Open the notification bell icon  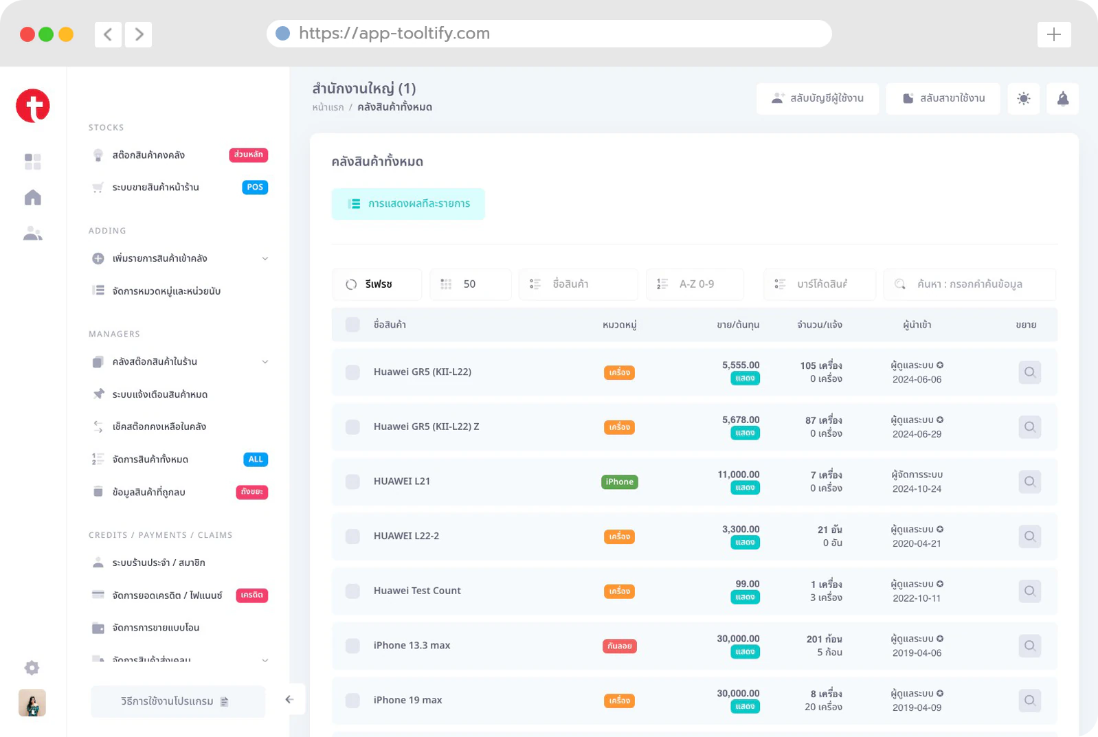pos(1063,99)
